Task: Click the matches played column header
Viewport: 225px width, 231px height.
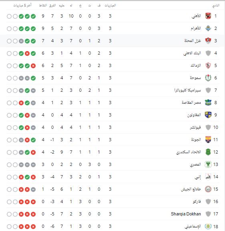Action: pos(110,6)
